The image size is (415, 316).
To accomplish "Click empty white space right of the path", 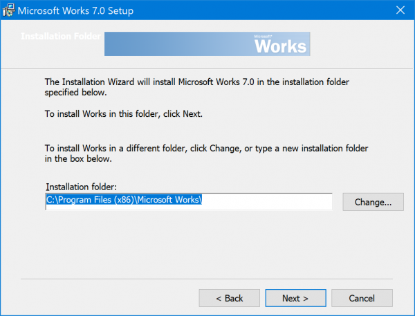I will pyautogui.click(x=270, y=201).
